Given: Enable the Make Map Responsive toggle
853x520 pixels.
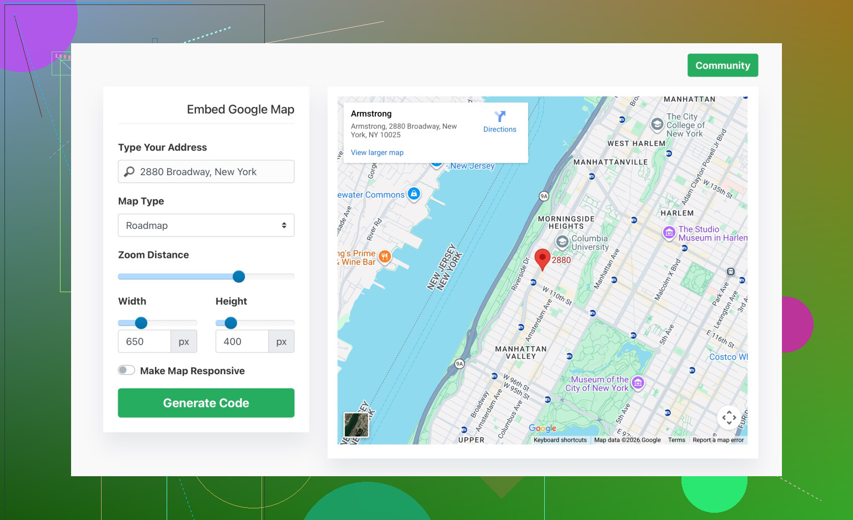Looking at the screenshot, I should (x=127, y=370).
